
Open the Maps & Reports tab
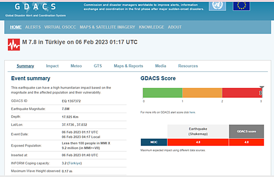pos(129,66)
